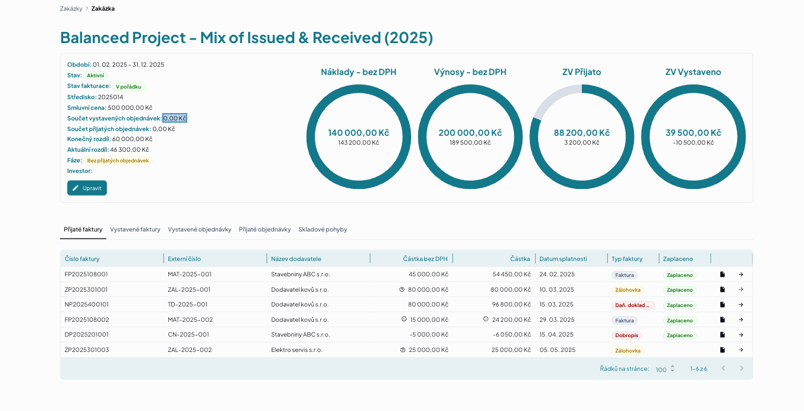Click the ZV Přijato progress ring
The image size is (804, 411).
tap(582, 137)
